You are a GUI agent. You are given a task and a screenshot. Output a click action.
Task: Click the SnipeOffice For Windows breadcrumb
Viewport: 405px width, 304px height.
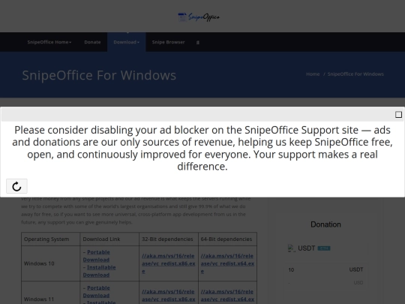point(355,74)
